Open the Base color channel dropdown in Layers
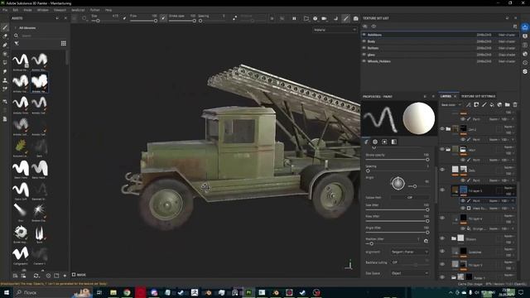This screenshot has height=298, width=530. point(450,105)
